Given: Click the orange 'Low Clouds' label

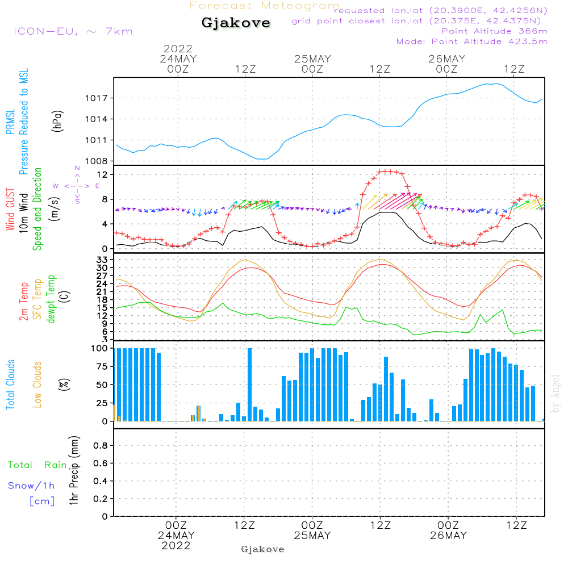Looking at the screenshot, I should (37, 385).
